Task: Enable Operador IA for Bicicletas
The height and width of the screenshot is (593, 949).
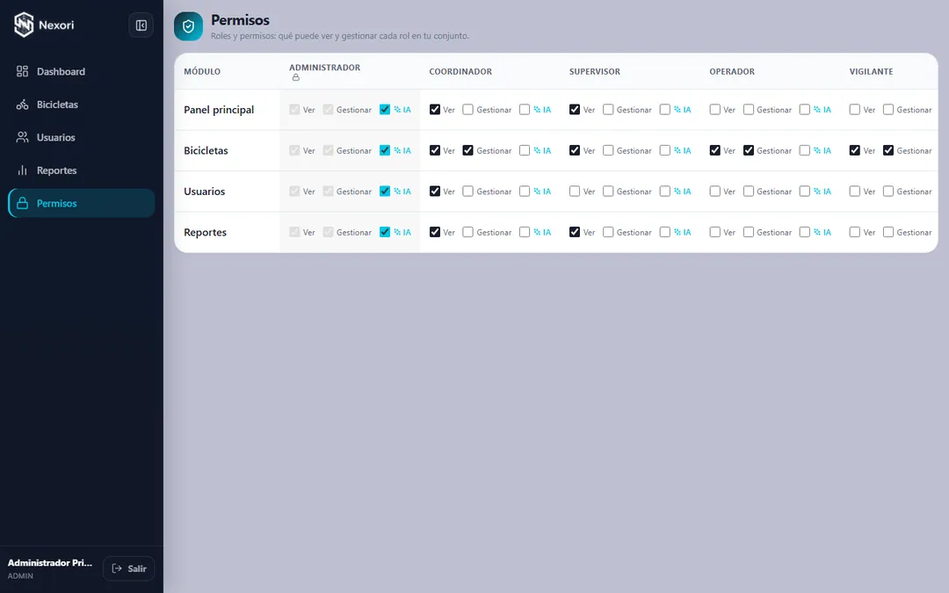Action: click(x=804, y=151)
